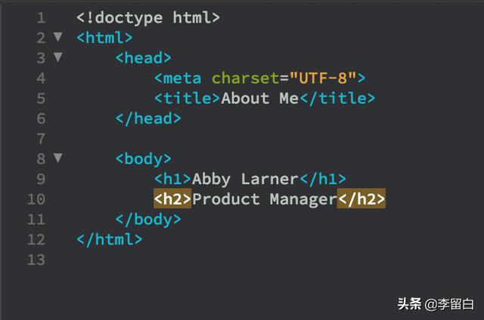
Task: Place cursor in the Product Manager text
Action: click(x=264, y=199)
